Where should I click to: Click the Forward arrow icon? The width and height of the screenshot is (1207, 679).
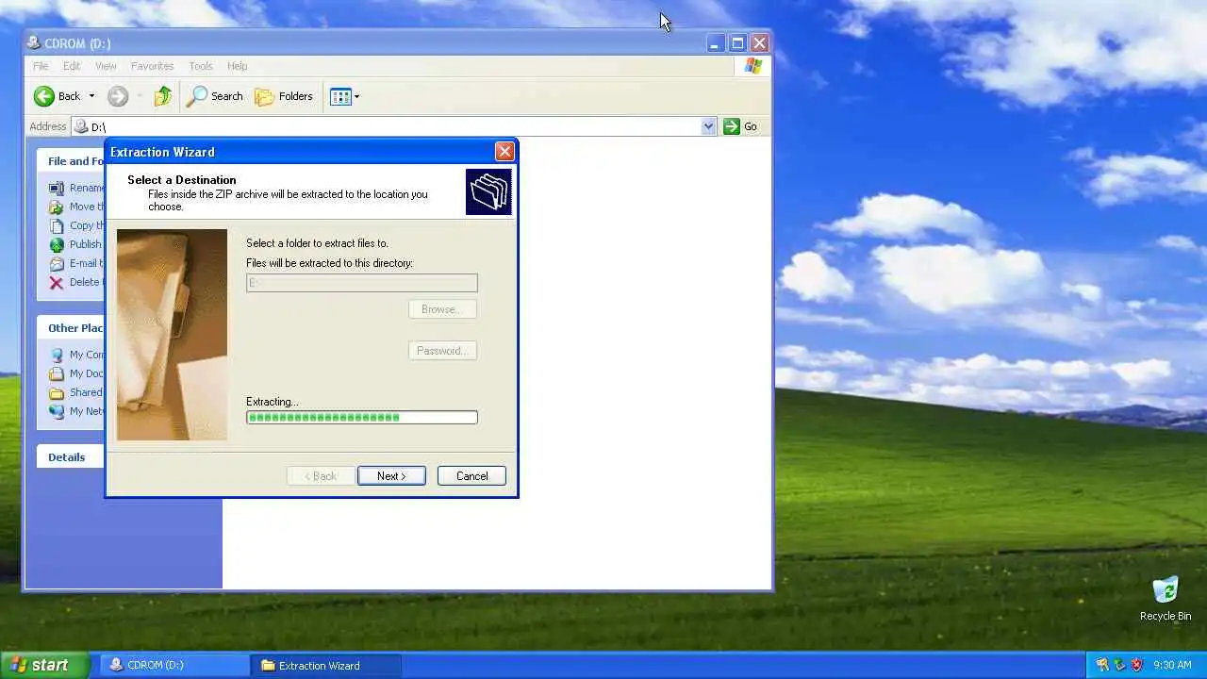[x=118, y=96]
